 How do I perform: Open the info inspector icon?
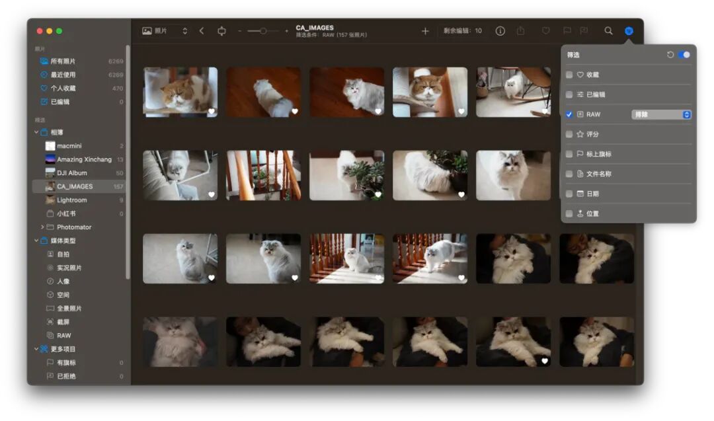pyautogui.click(x=500, y=31)
